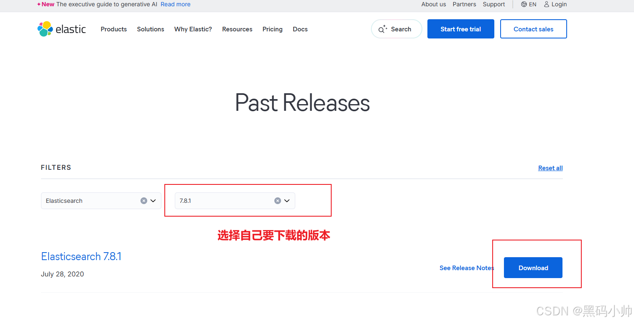The height and width of the screenshot is (322, 634).
Task: Open the About us link
Action: [434, 4]
